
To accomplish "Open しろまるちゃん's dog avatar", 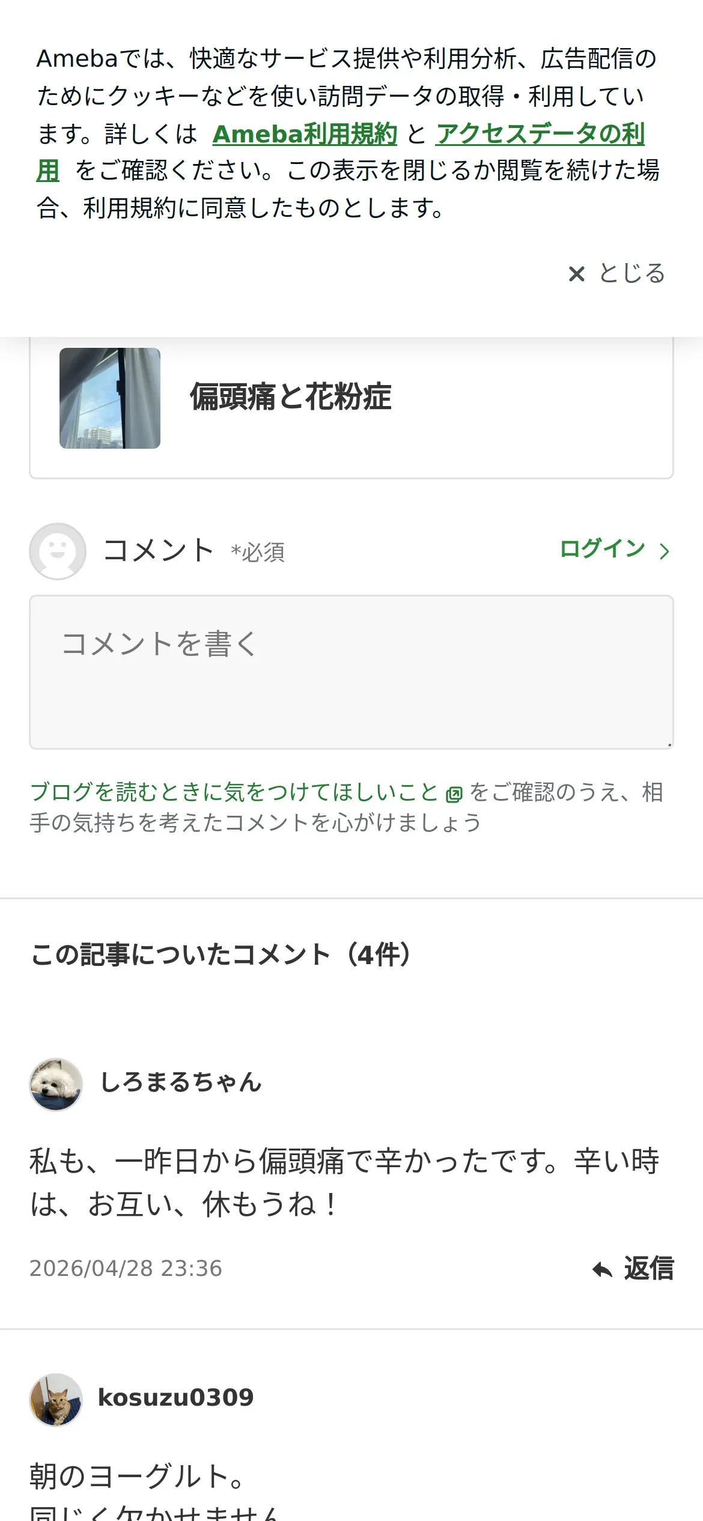I will click(56, 1084).
